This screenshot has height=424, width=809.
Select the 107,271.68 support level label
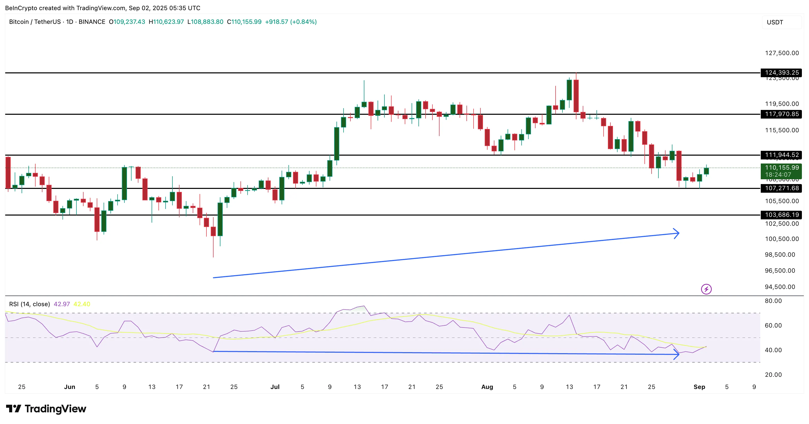click(x=781, y=188)
